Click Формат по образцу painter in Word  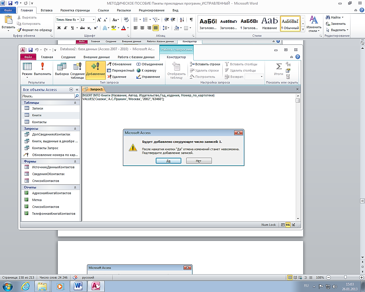[x=35, y=30]
